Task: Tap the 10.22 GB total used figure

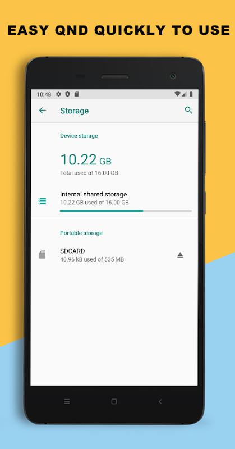Action: [x=86, y=159]
